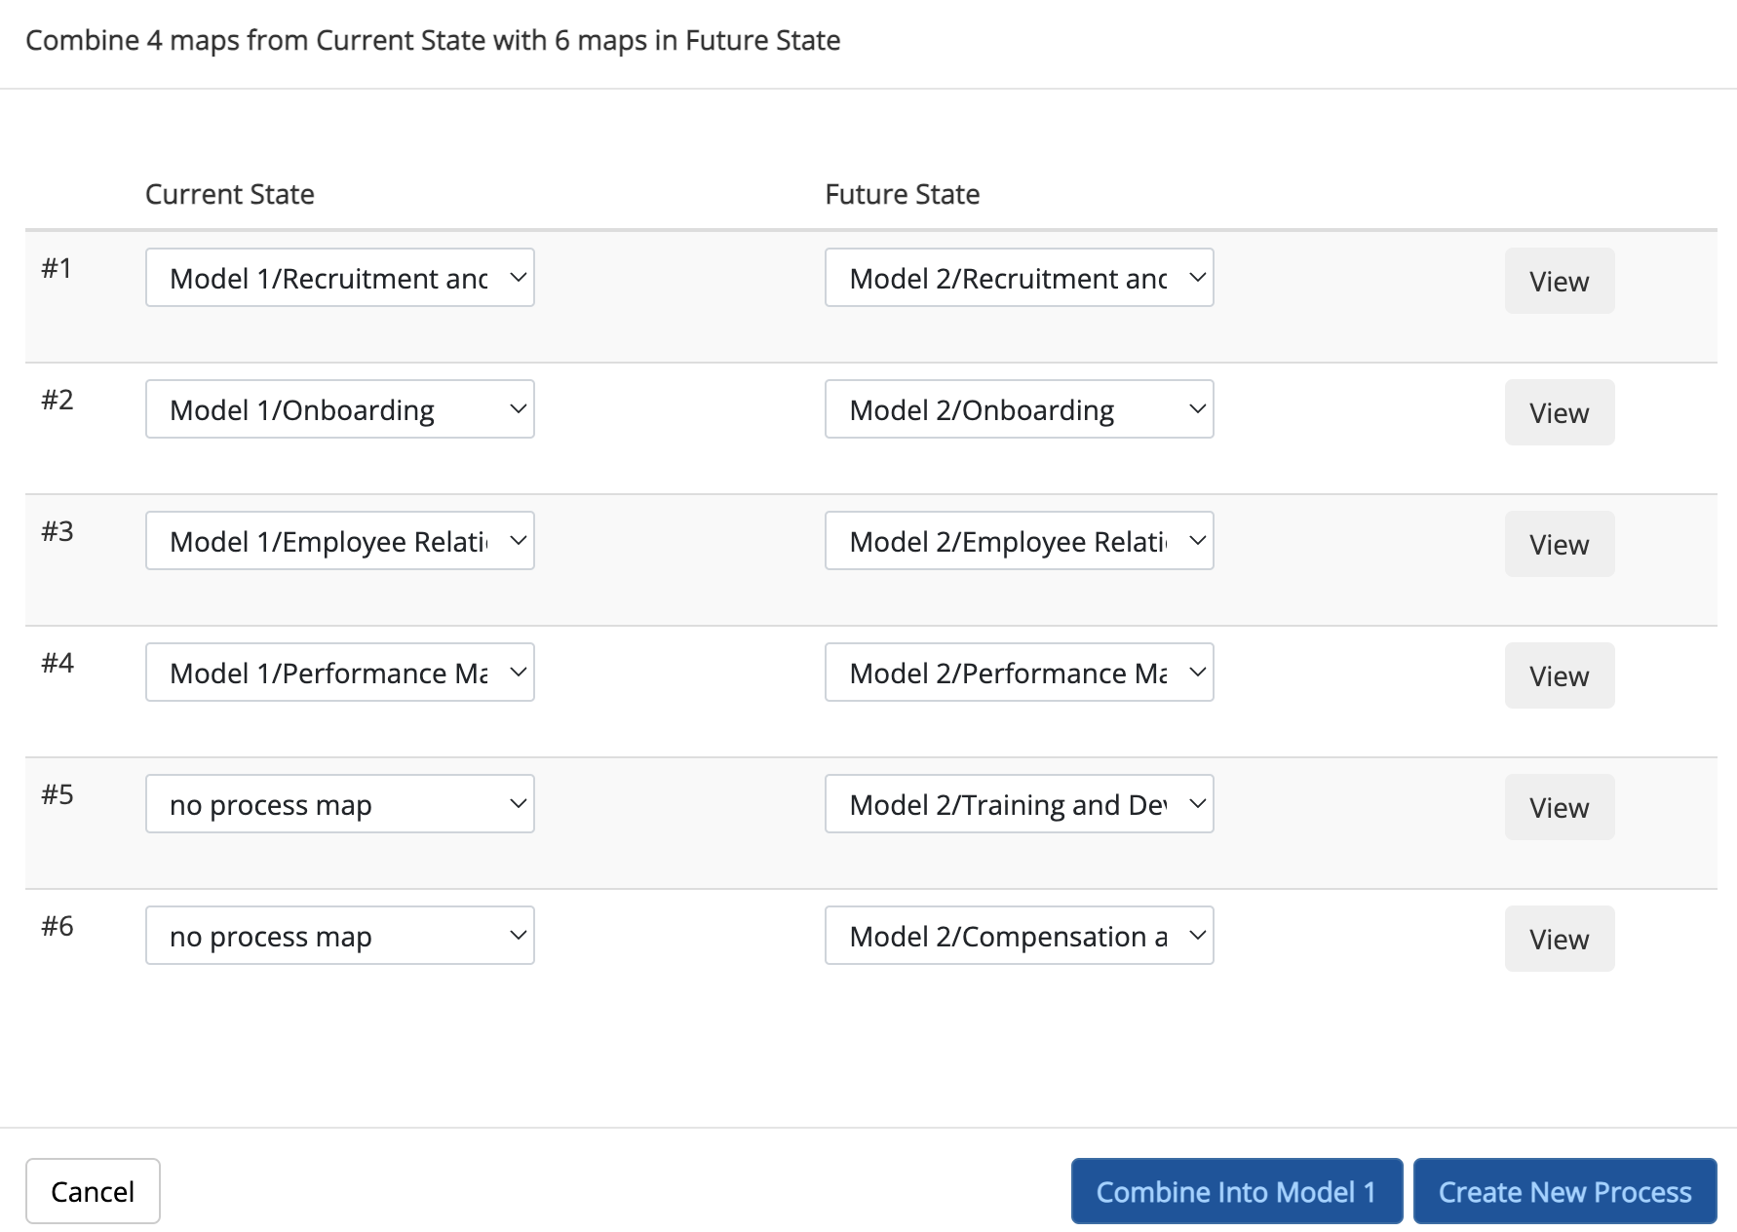Open Model 2/Compensation dropdown

point(1019,936)
